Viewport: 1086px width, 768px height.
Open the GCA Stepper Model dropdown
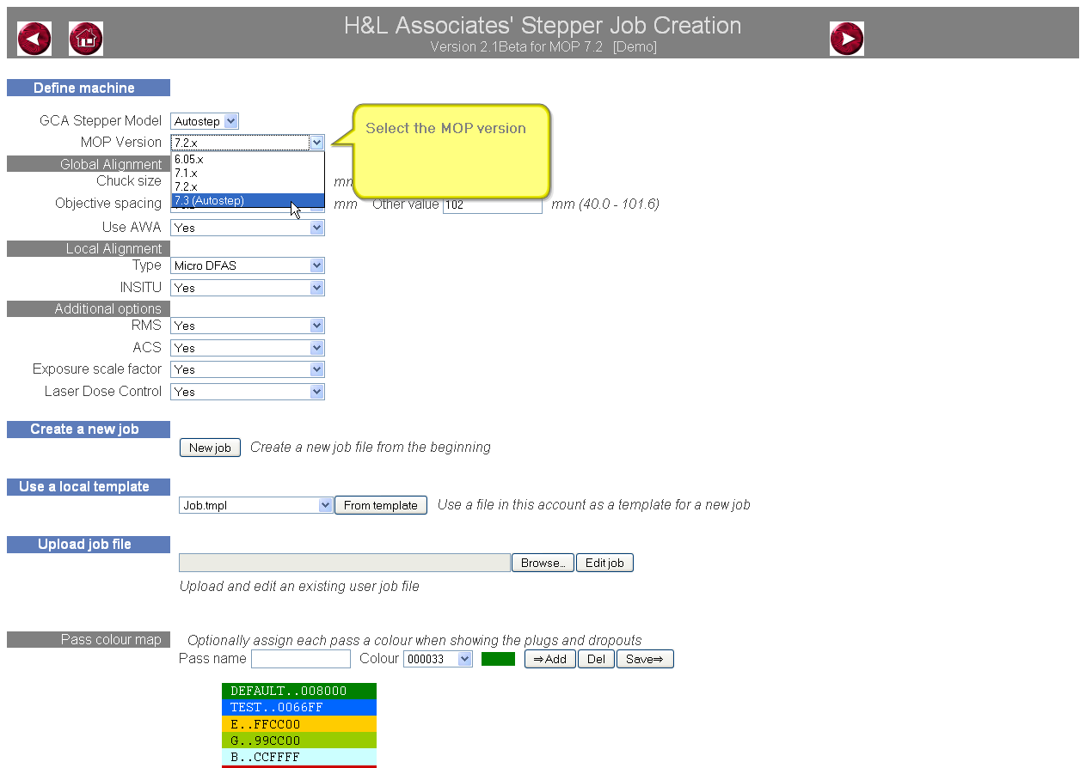(x=205, y=121)
